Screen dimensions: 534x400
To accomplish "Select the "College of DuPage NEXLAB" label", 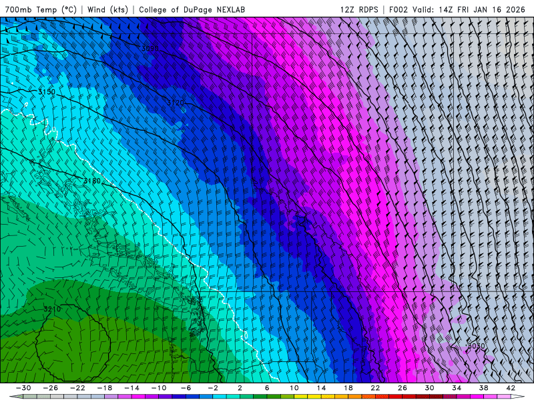I will pos(192,9).
